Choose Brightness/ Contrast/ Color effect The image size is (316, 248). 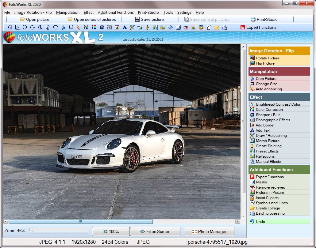[278, 104]
